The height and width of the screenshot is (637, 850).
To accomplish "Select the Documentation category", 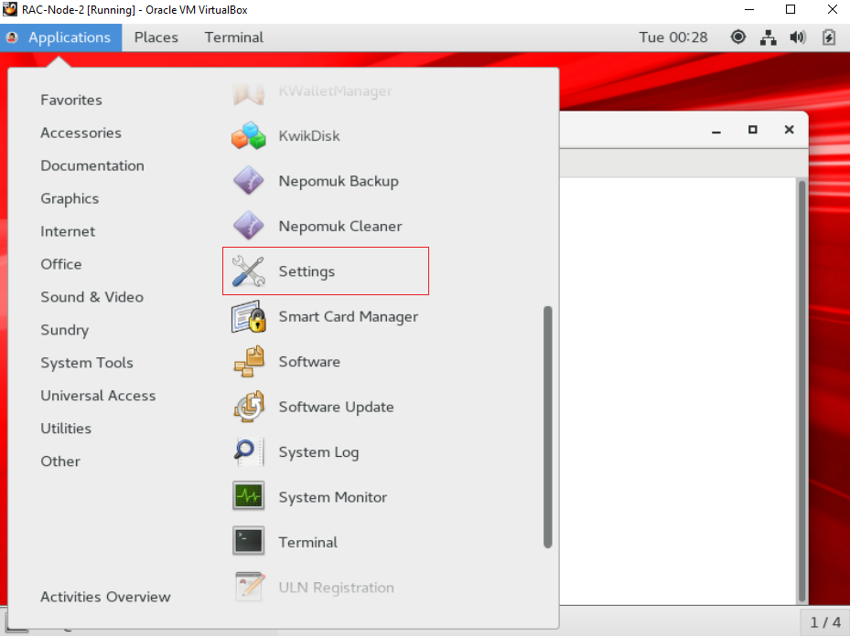I will pyautogui.click(x=92, y=165).
